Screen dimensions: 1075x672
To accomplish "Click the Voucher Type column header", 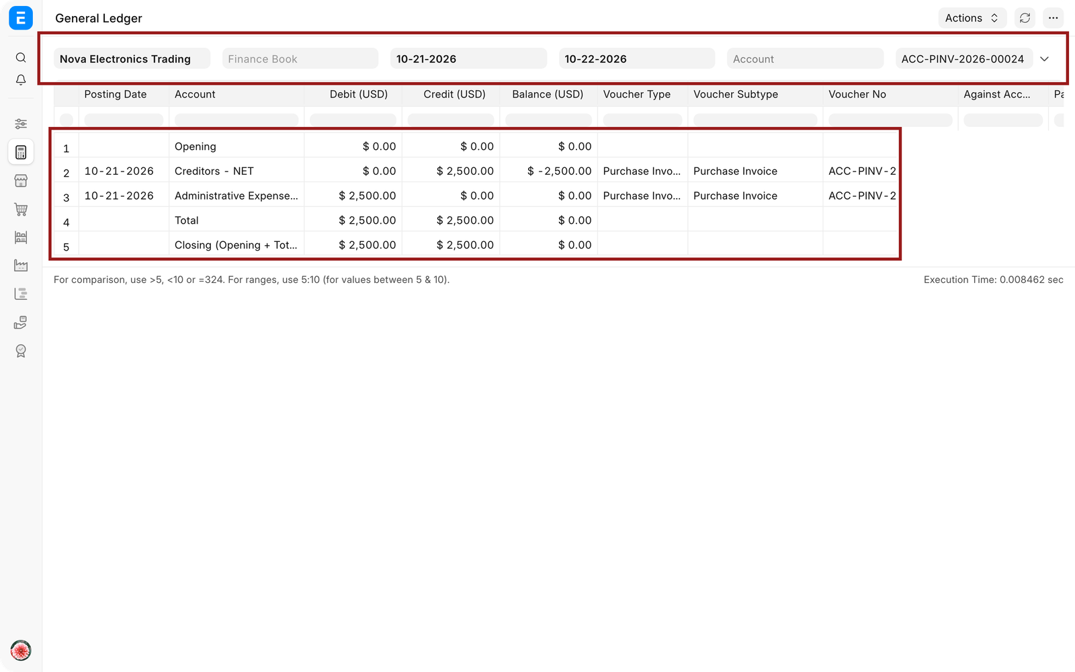I will (x=642, y=94).
